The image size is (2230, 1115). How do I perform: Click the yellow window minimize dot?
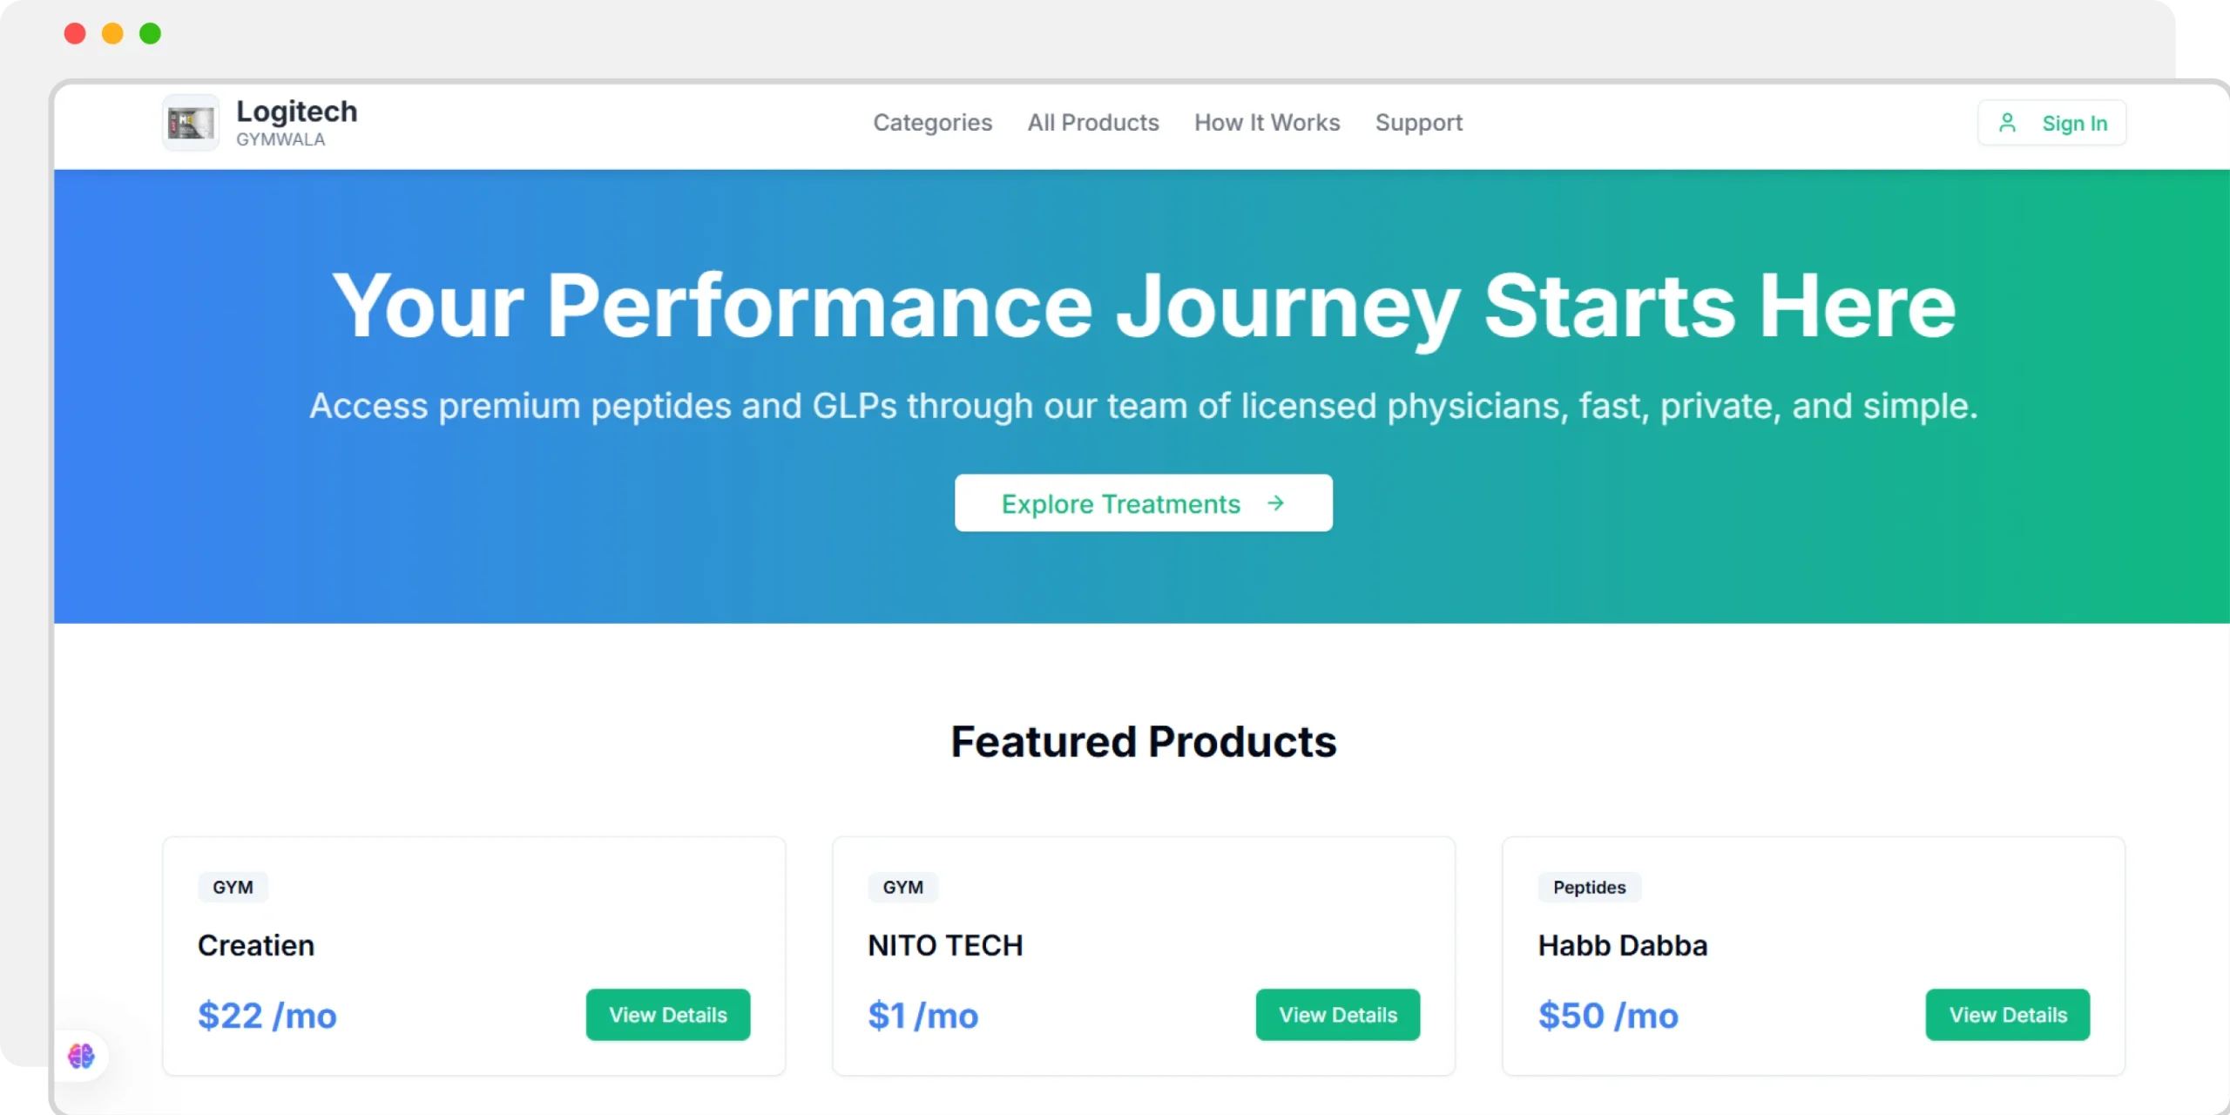point(112,33)
